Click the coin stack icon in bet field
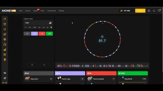Screen dimensions: 163x91 point(50,23)
